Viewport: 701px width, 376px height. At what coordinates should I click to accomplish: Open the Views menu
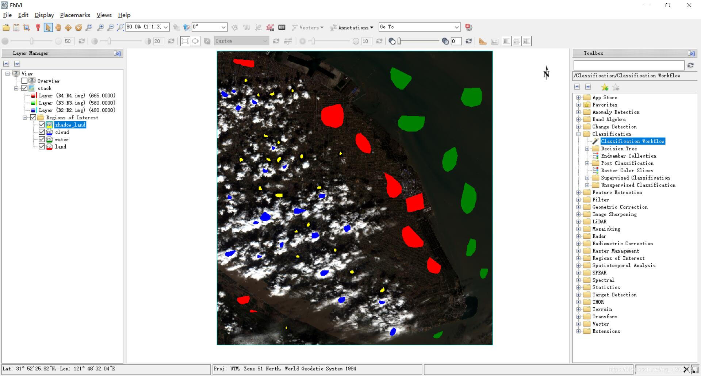[104, 15]
